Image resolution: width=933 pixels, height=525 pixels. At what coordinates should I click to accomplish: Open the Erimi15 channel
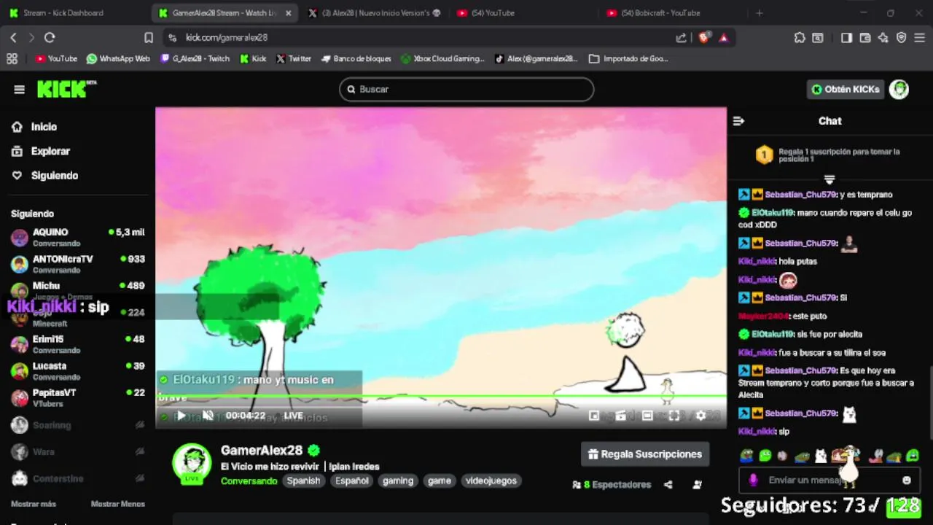[77, 344]
